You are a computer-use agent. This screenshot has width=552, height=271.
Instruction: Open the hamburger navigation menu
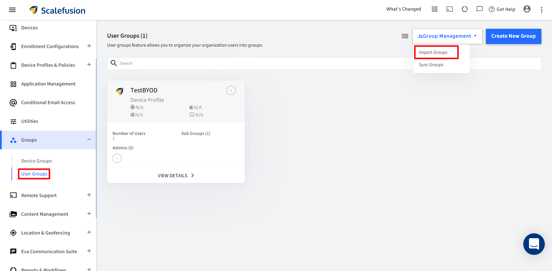[x=12, y=10]
